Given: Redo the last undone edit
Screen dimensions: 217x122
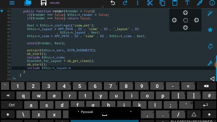Looking at the screenshot, I should pos(125,3).
